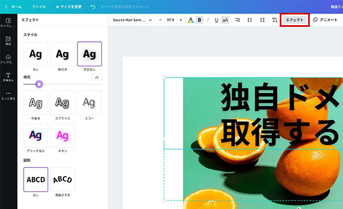Open the Elements (素材) sidebar panel
Viewport: 343px width, 209px height.
(x=9, y=41)
